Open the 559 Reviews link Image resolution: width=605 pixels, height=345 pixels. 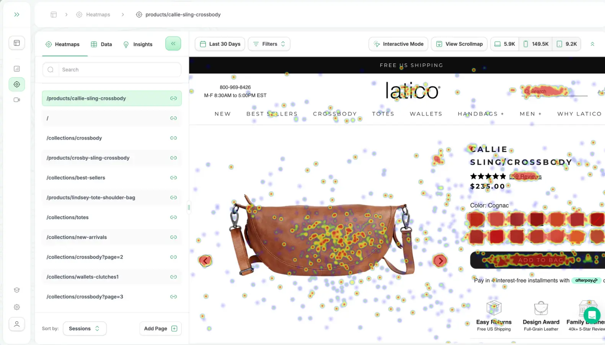tap(525, 177)
